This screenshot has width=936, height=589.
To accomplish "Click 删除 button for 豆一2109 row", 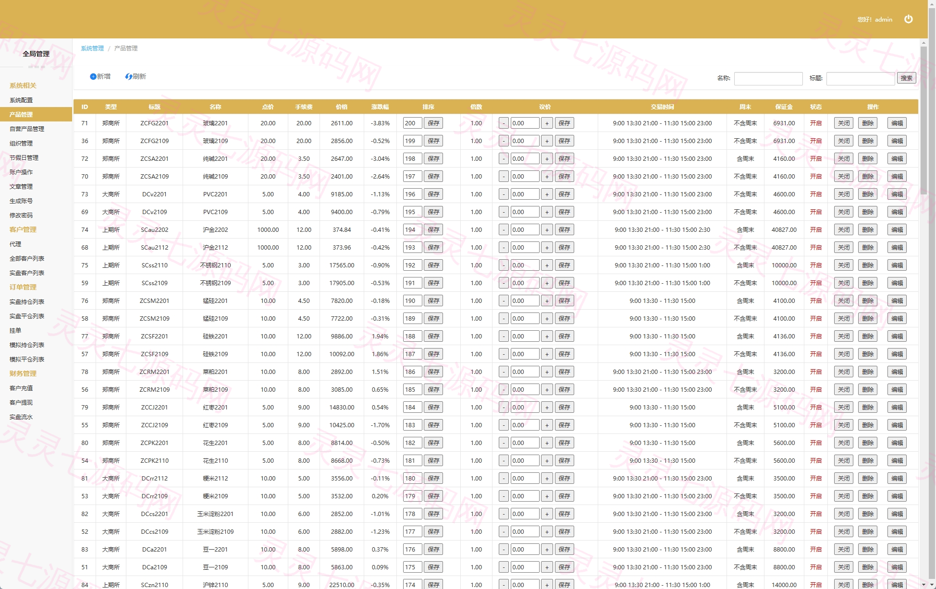I will click(868, 567).
